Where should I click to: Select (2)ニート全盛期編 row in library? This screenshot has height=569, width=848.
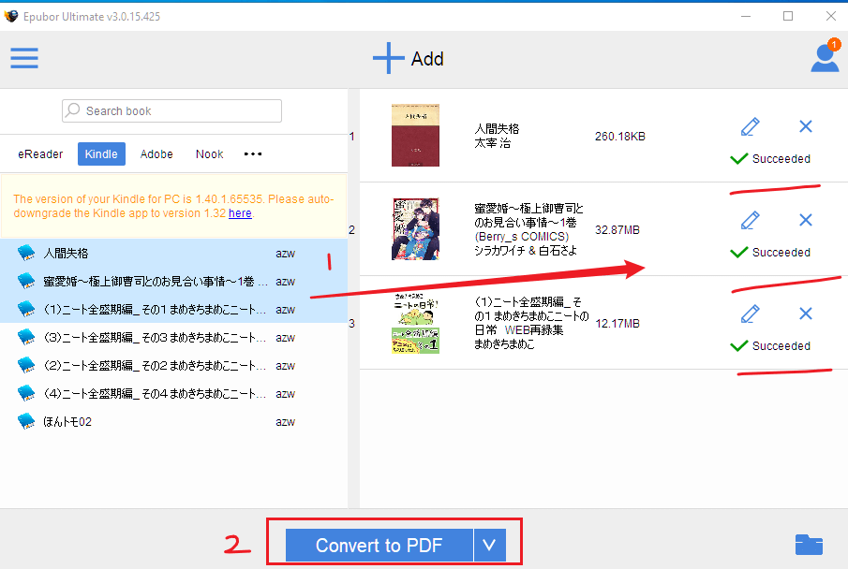click(x=173, y=365)
